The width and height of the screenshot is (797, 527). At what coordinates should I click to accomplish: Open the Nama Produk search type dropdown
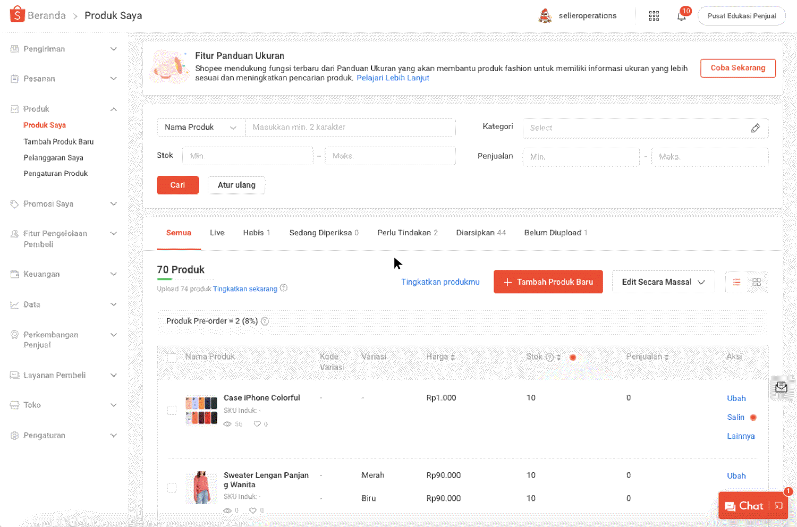tap(200, 127)
